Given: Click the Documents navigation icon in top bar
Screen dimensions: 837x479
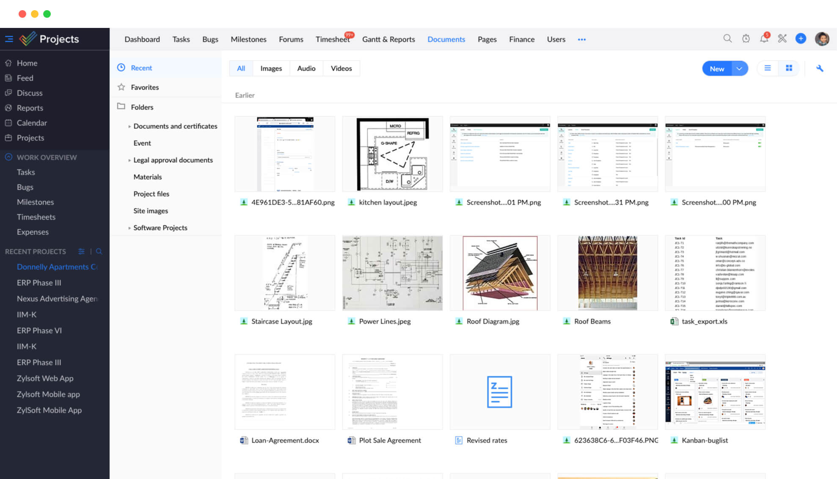Looking at the screenshot, I should [447, 39].
